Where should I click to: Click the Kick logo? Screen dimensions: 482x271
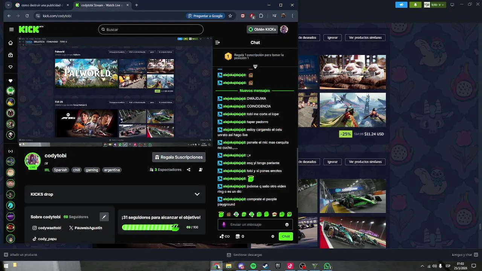click(31, 29)
